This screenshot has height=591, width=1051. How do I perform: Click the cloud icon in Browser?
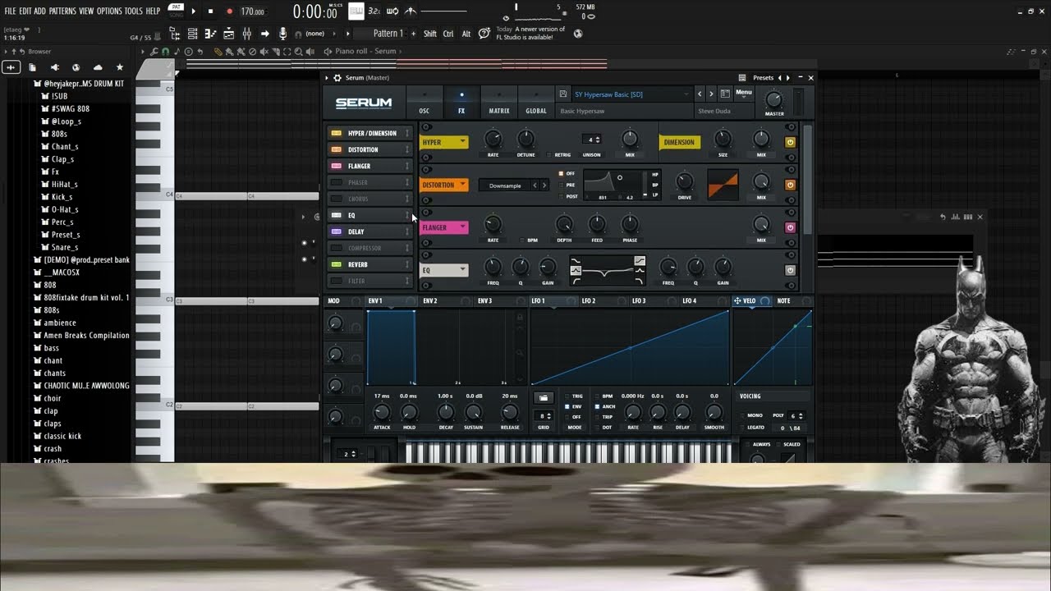[x=98, y=67]
